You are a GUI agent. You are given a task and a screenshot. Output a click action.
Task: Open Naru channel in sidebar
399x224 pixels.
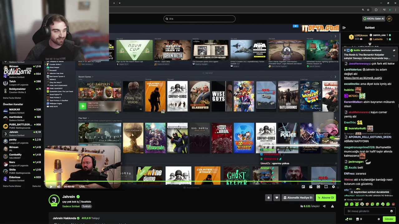point(22,164)
